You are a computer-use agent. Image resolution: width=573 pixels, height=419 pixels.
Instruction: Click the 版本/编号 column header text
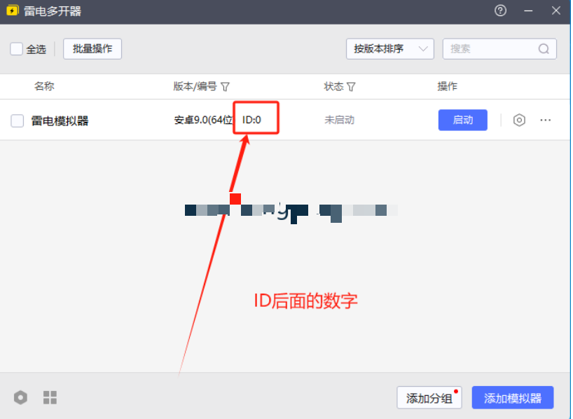[x=195, y=86]
